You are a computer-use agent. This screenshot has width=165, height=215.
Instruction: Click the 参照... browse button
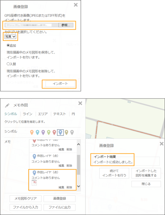point(66,25)
